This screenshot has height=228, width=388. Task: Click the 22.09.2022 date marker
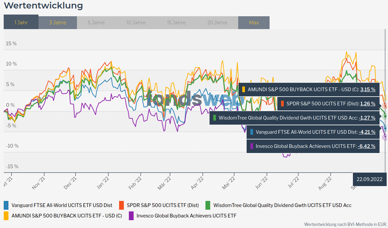coord(370,179)
